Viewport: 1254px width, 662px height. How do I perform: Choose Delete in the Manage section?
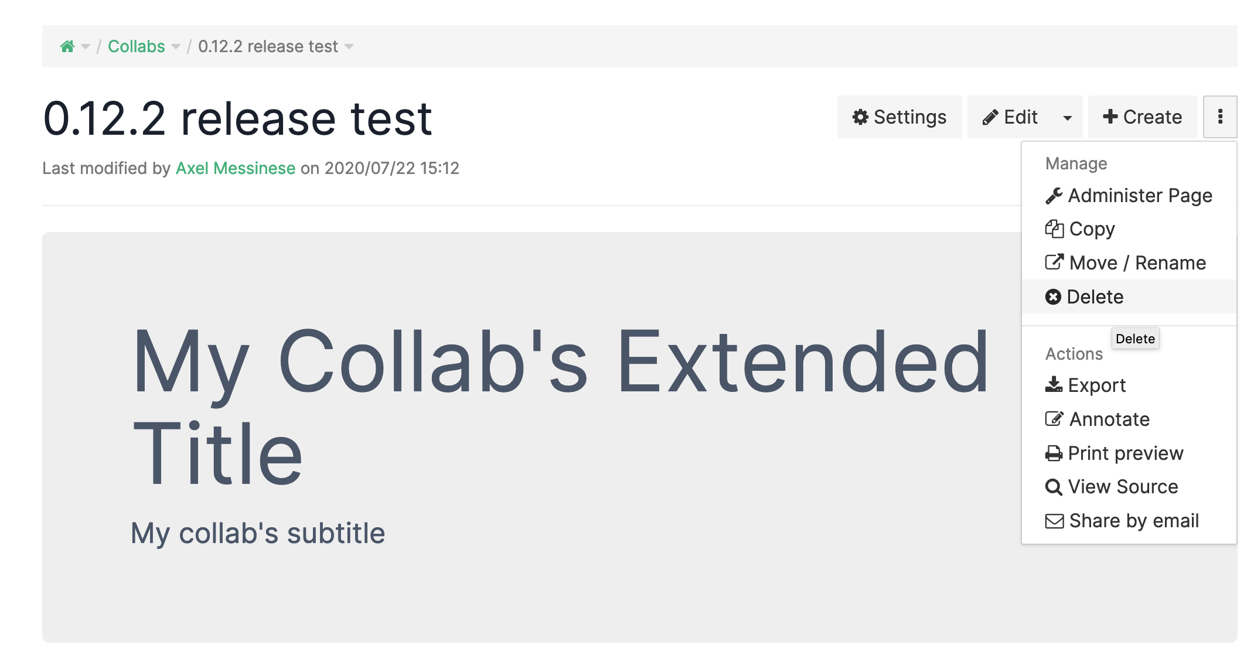pyautogui.click(x=1085, y=297)
